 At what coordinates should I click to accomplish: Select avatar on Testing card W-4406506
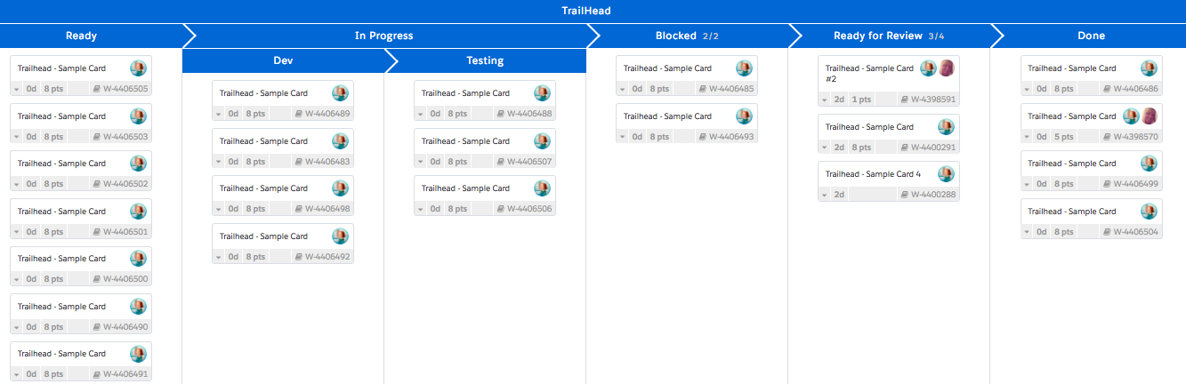pos(542,188)
